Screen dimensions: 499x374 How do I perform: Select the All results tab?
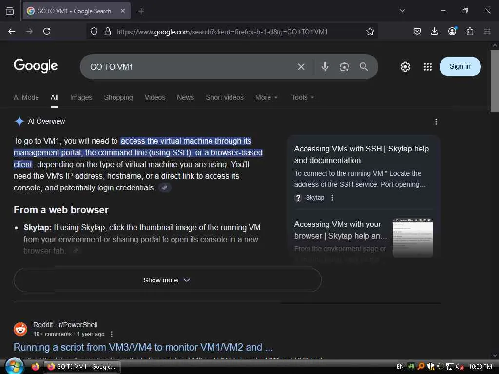(55, 97)
